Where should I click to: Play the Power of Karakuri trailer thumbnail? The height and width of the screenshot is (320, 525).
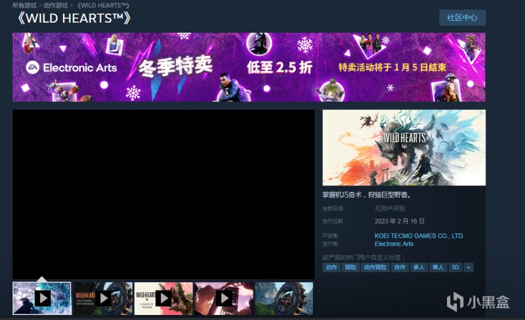coord(103,298)
